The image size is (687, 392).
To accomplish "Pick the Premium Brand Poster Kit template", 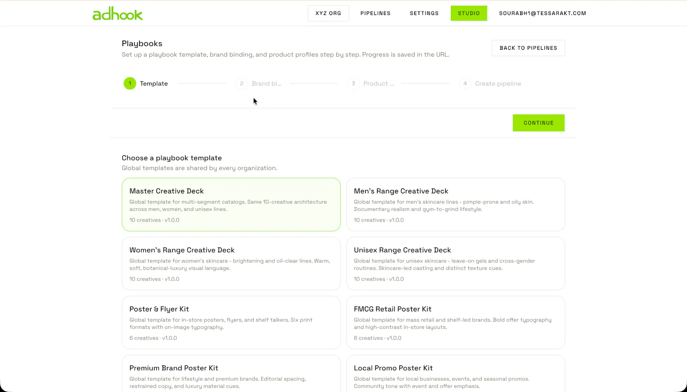I will (x=231, y=374).
